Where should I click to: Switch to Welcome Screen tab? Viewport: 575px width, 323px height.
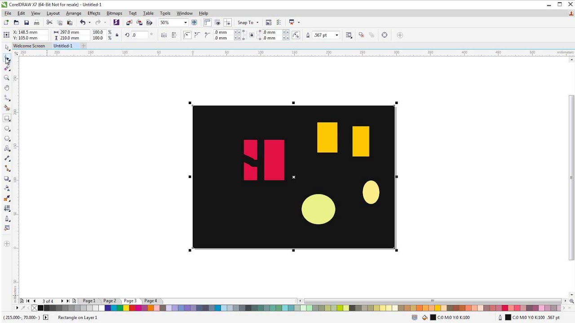(x=29, y=46)
